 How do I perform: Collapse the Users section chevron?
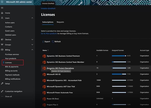click(32, 18)
